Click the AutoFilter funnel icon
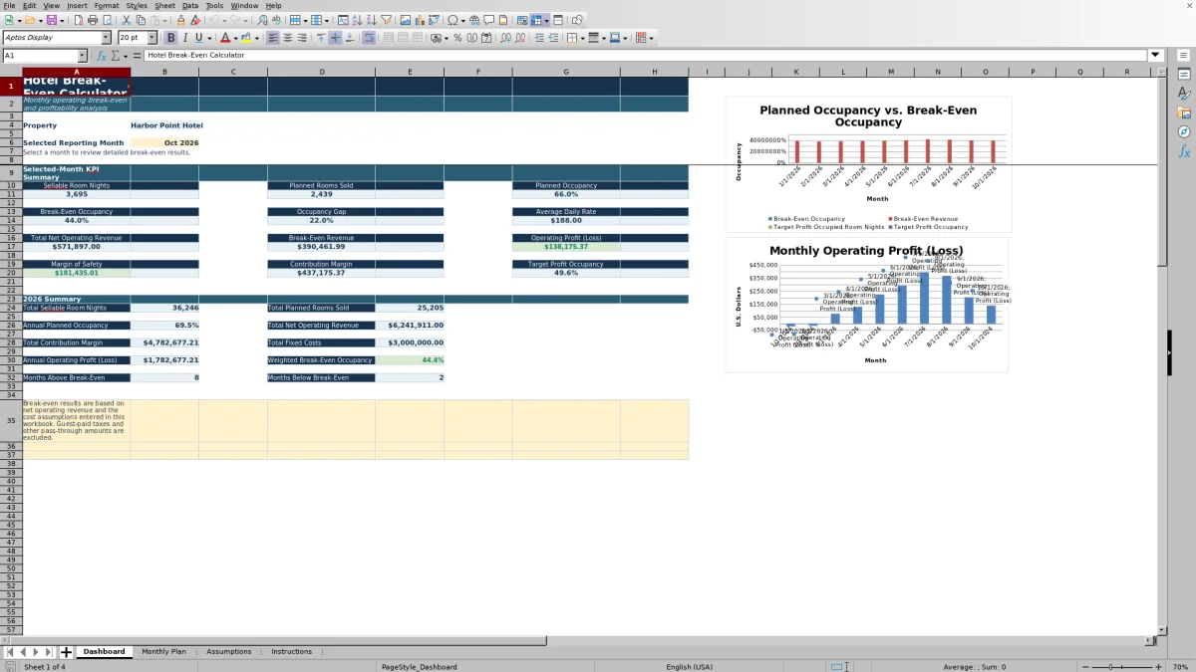1196x672 pixels. 385,20
